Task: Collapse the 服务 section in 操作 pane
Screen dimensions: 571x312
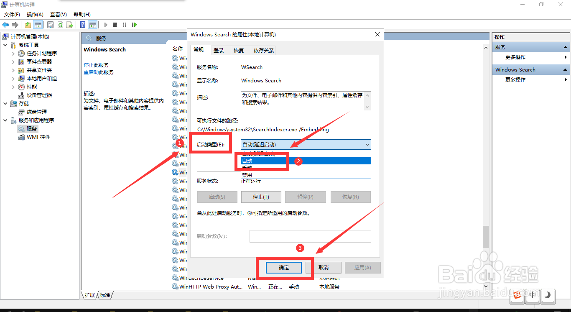Action: click(x=566, y=47)
